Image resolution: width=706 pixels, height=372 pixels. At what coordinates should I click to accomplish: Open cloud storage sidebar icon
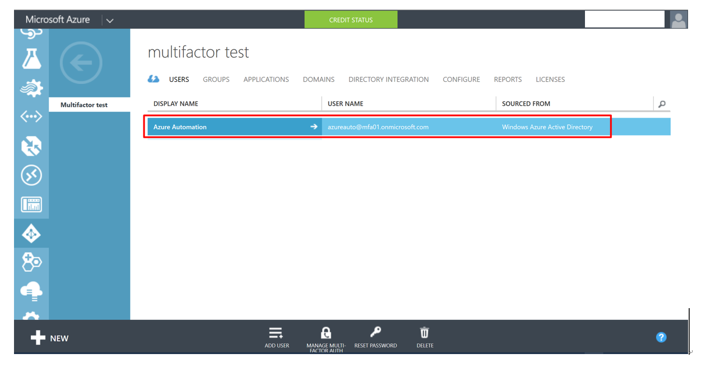[x=31, y=291]
